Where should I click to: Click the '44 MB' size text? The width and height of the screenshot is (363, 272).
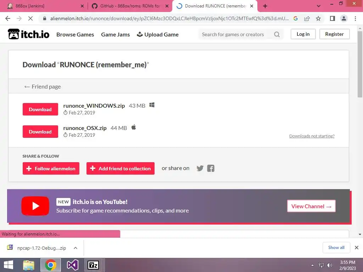coord(118,128)
